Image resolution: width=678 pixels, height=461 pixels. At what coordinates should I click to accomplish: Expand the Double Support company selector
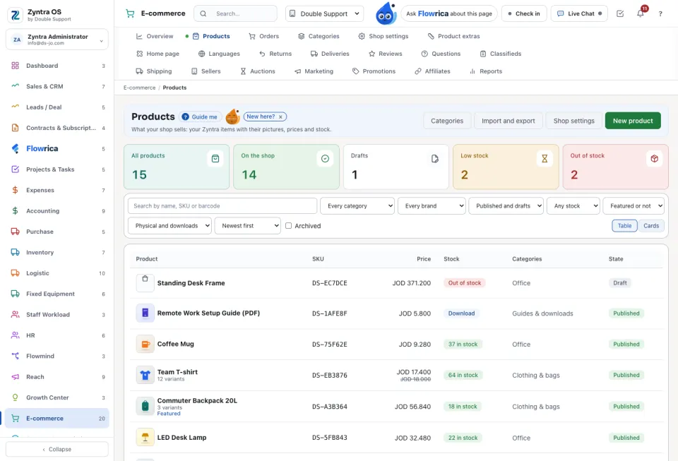[324, 13]
